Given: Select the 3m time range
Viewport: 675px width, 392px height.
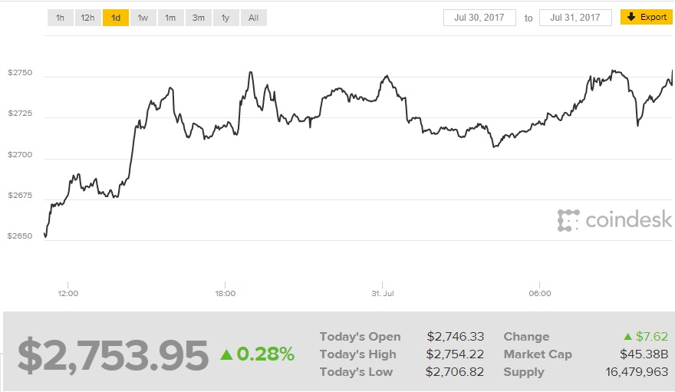Looking at the screenshot, I should click(198, 18).
